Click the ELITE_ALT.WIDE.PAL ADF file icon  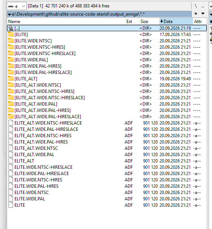click(x=11, y=155)
